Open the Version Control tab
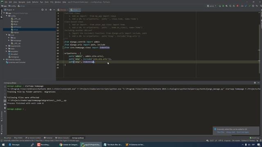Image resolution: width=262 pixels, height=147 pixels. click(33, 138)
